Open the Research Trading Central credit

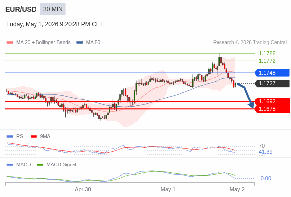[250, 43]
